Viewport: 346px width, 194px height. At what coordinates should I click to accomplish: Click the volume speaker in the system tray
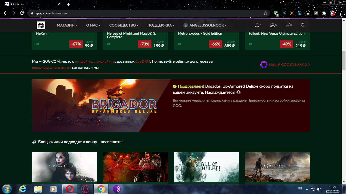[x=319, y=189]
